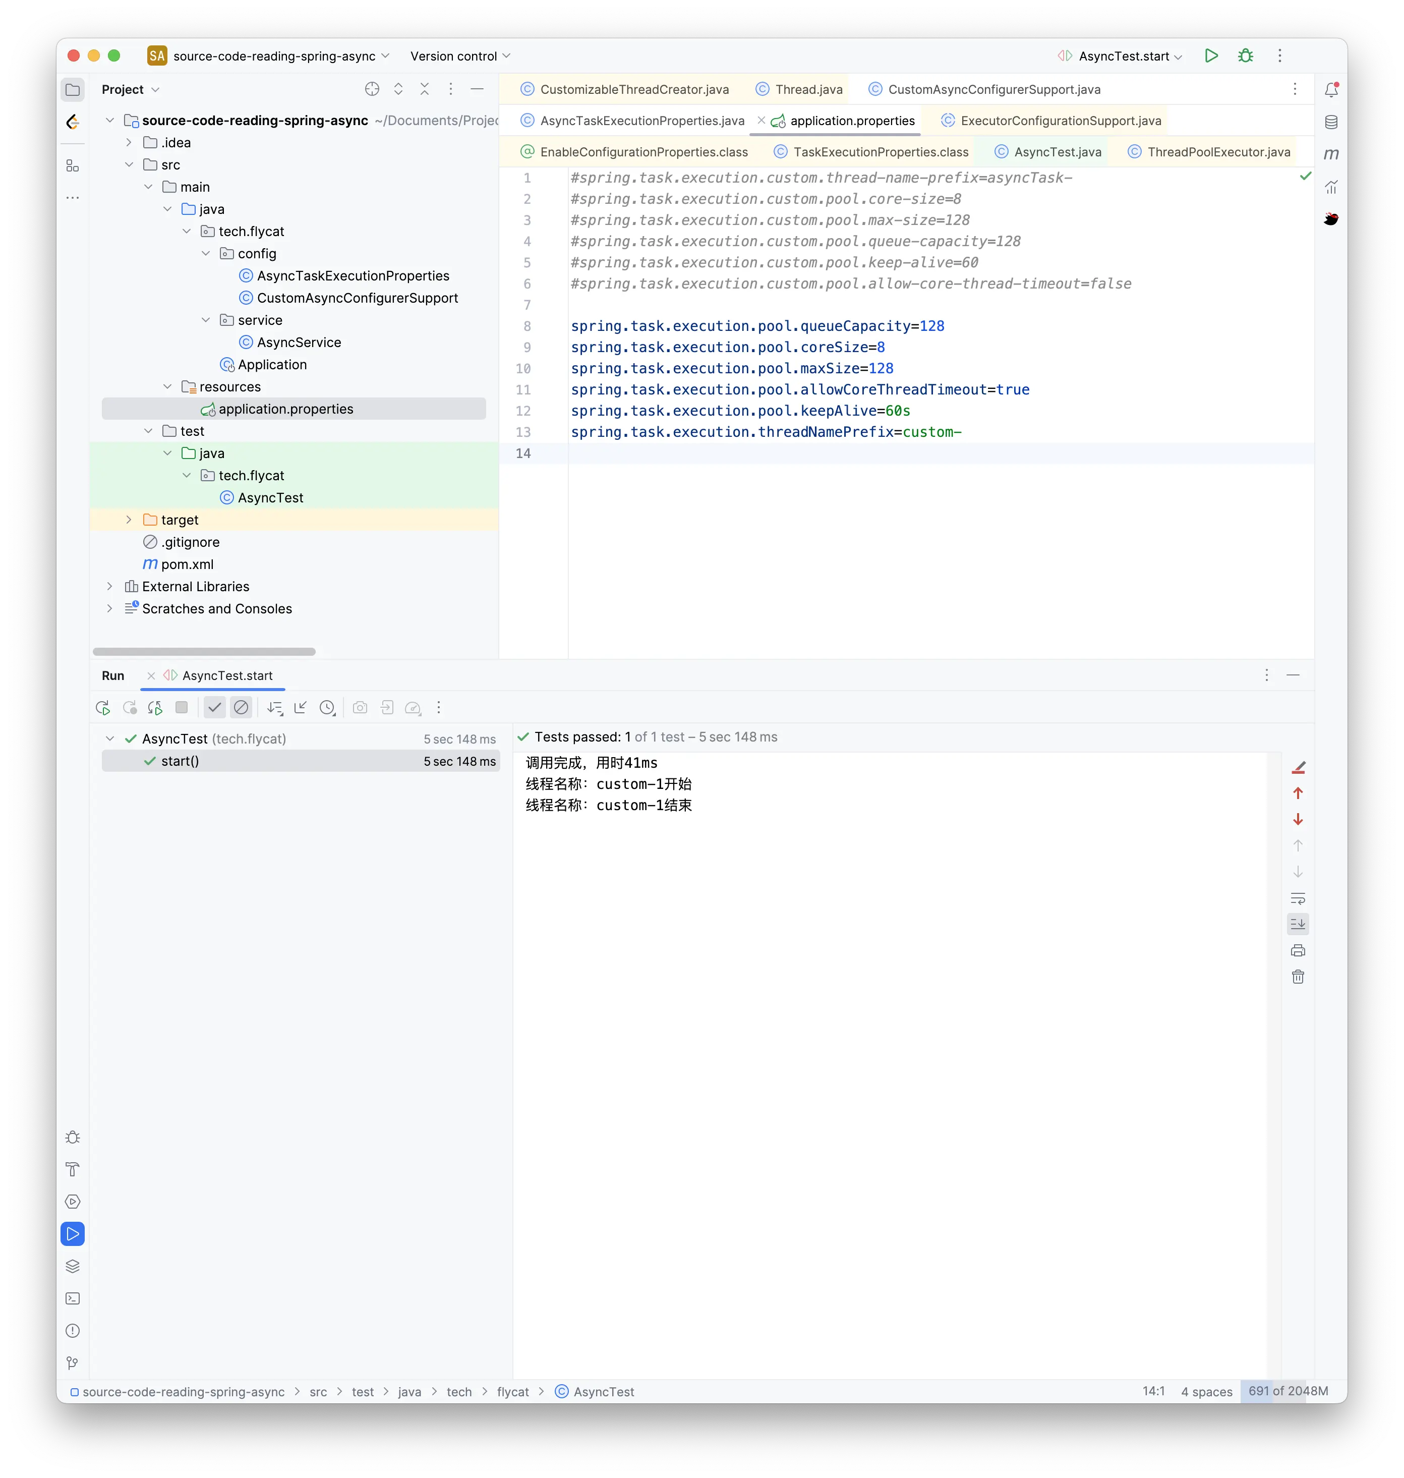Switch to AsyncTest.java tab

[1048, 152]
